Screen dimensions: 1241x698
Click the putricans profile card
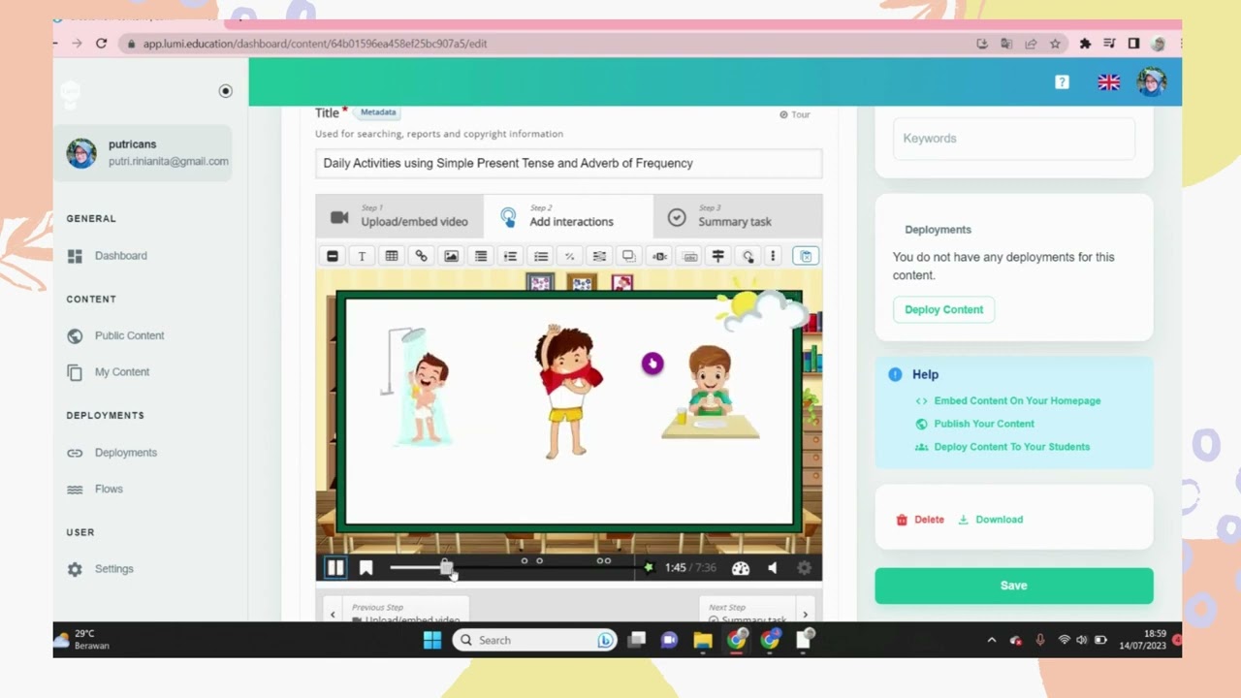(x=143, y=153)
